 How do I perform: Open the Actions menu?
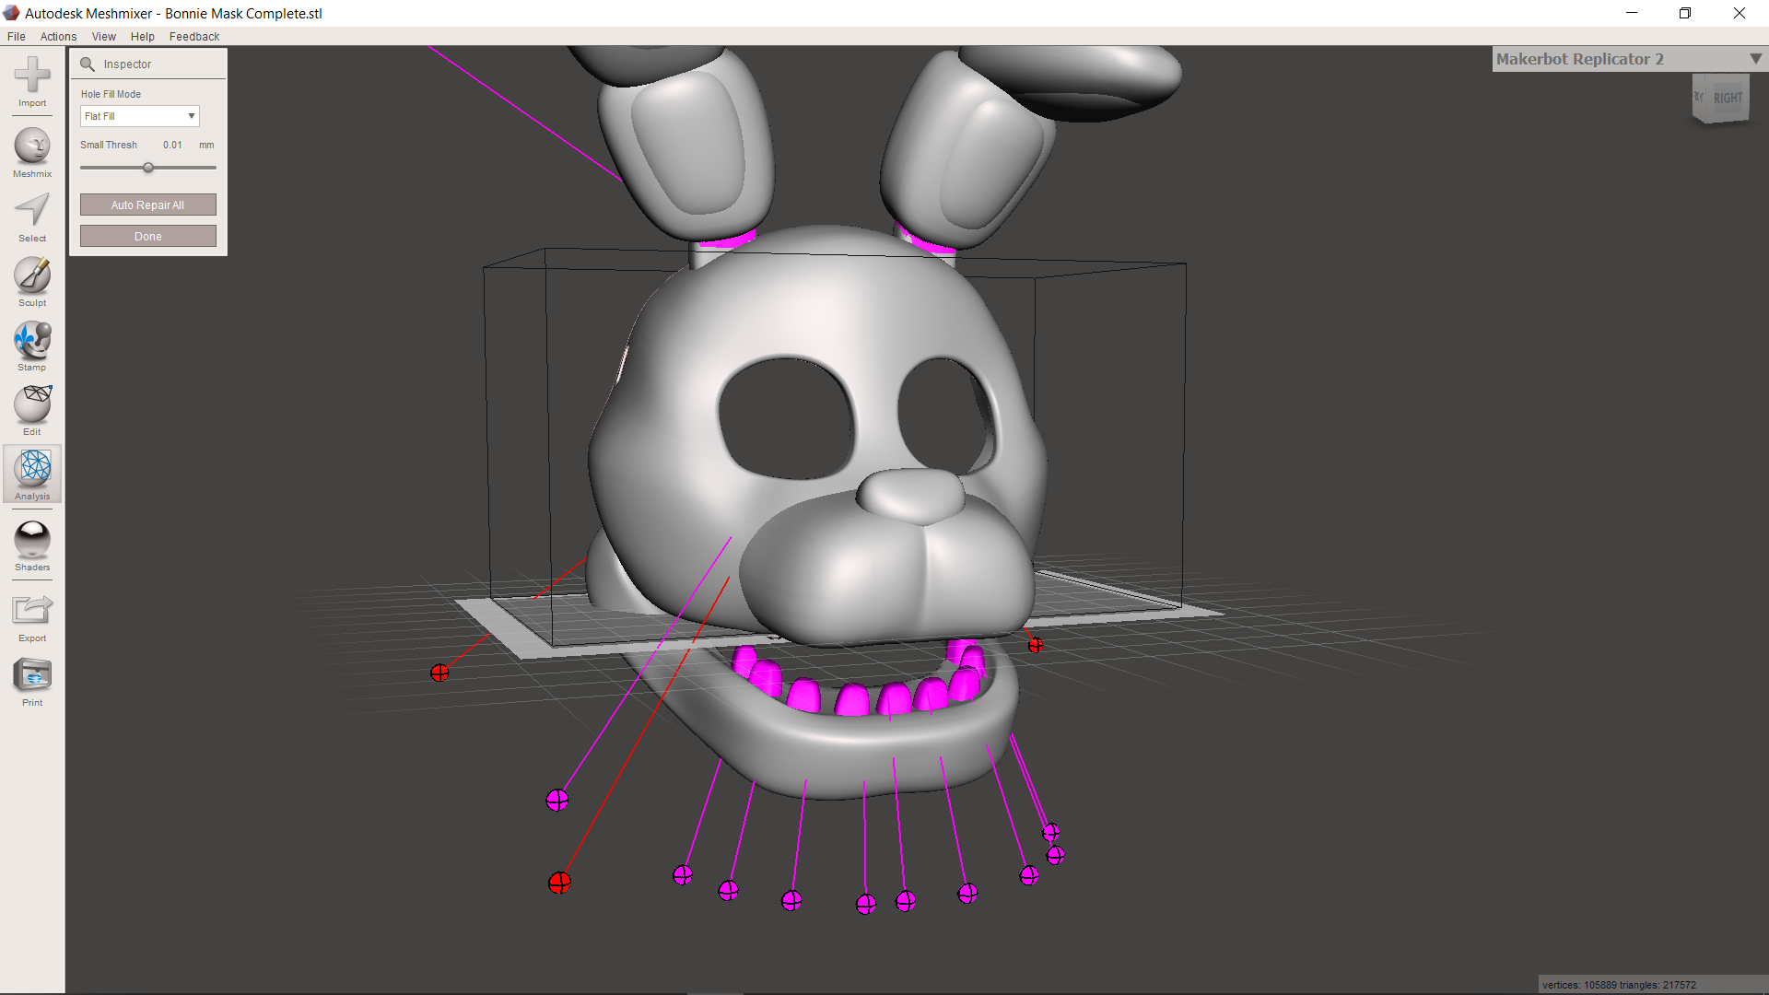[x=58, y=36]
